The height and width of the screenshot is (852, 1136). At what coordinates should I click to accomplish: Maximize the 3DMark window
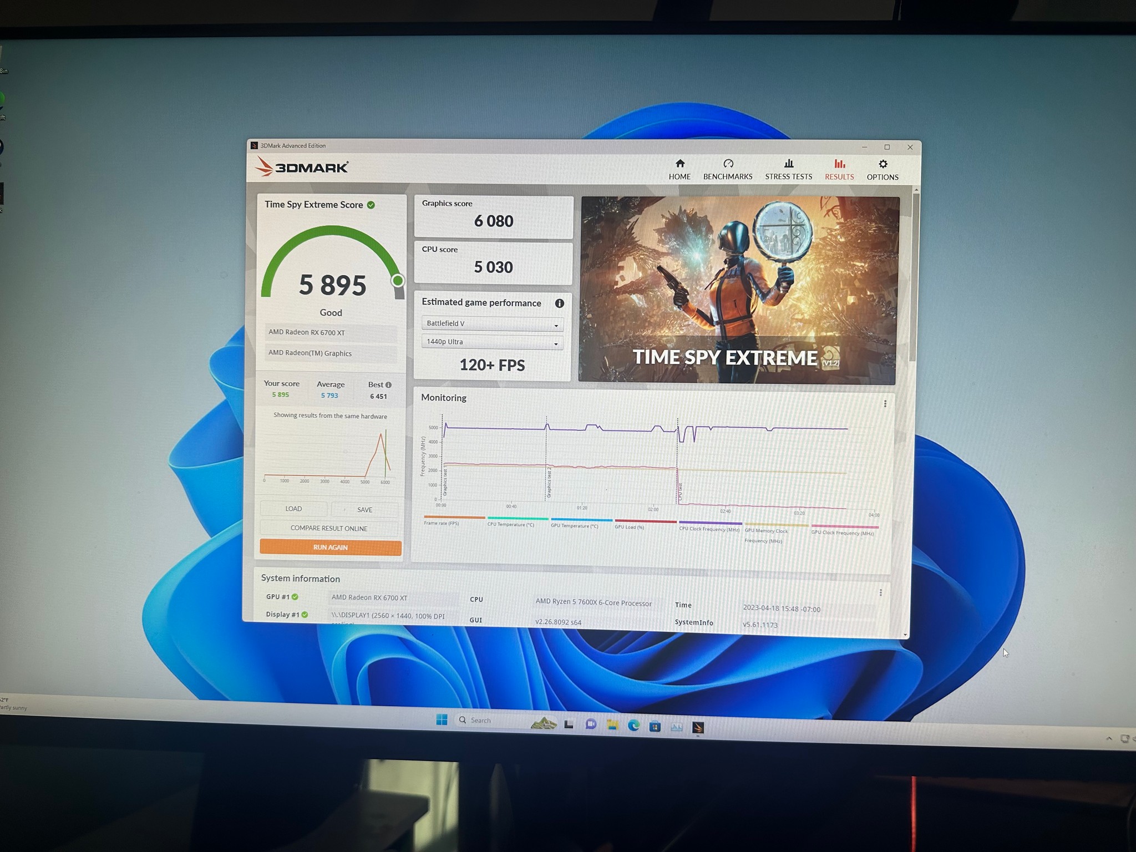(887, 147)
